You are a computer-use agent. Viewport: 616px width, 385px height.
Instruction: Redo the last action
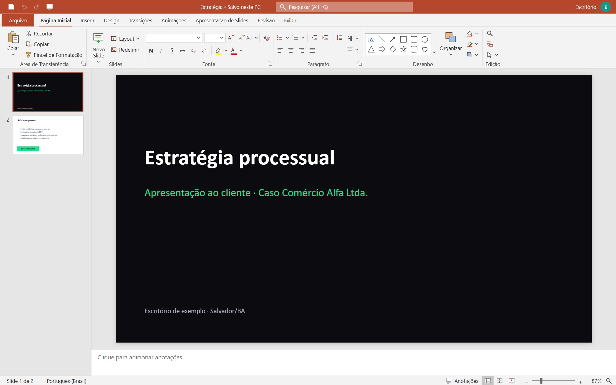[36, 7]
